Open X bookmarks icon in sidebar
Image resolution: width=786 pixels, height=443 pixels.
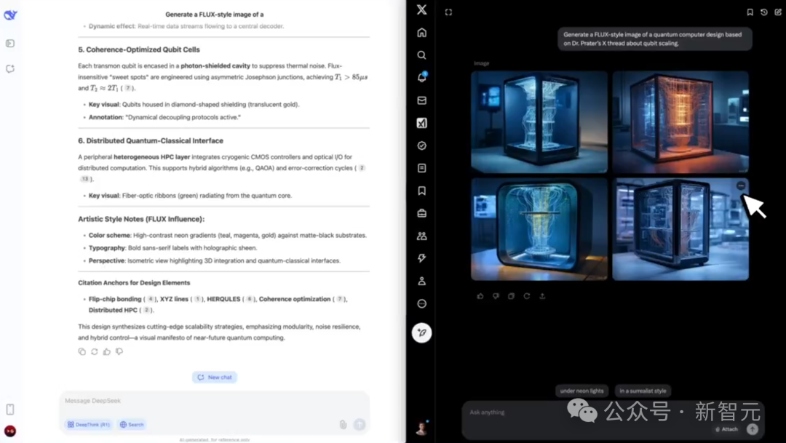pyautogui.click(x=421, y=191)
